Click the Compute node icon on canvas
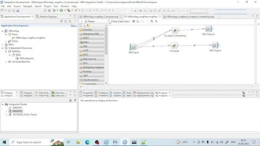This screenshot has height=146, width=260. [x=174, y=45]
